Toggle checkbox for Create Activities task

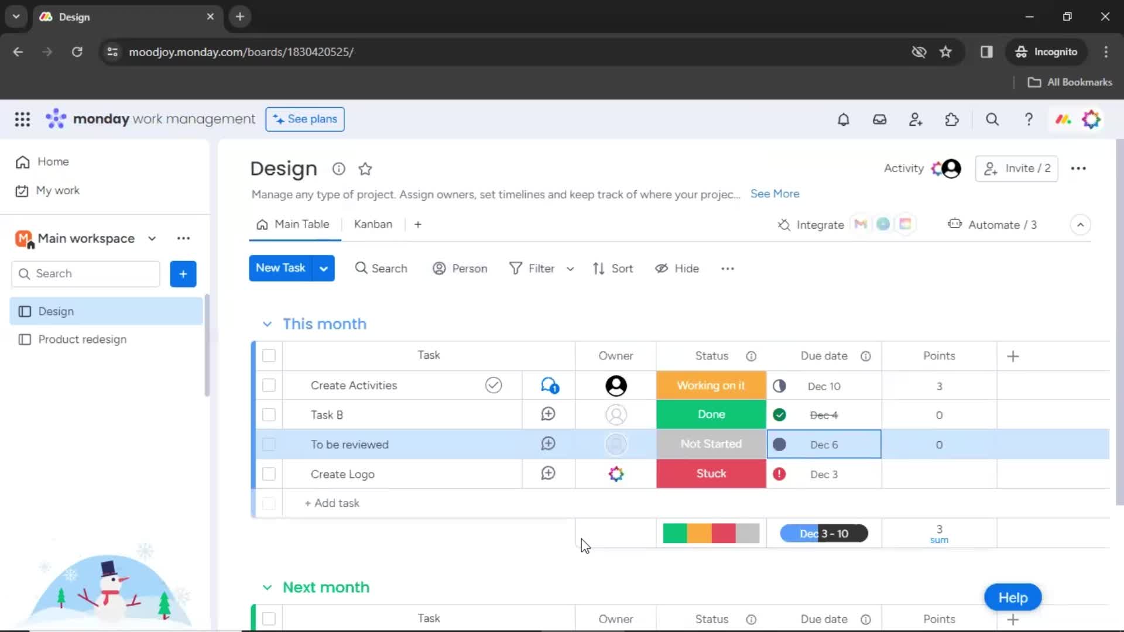(x=269, y=385)
